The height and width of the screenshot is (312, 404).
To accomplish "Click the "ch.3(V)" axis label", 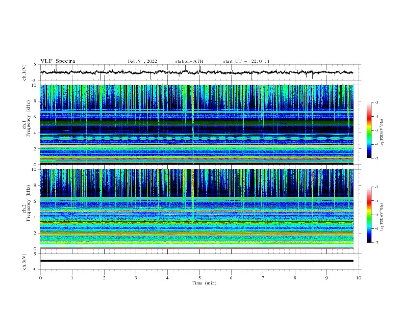I will [x=24, y=262].
